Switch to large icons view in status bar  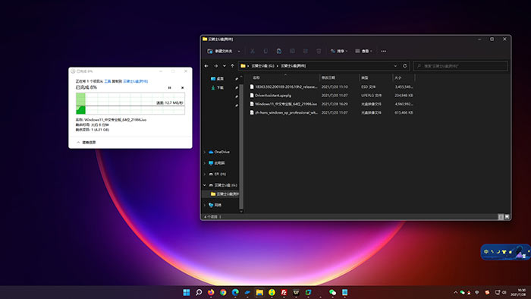(x=507, y=217)
